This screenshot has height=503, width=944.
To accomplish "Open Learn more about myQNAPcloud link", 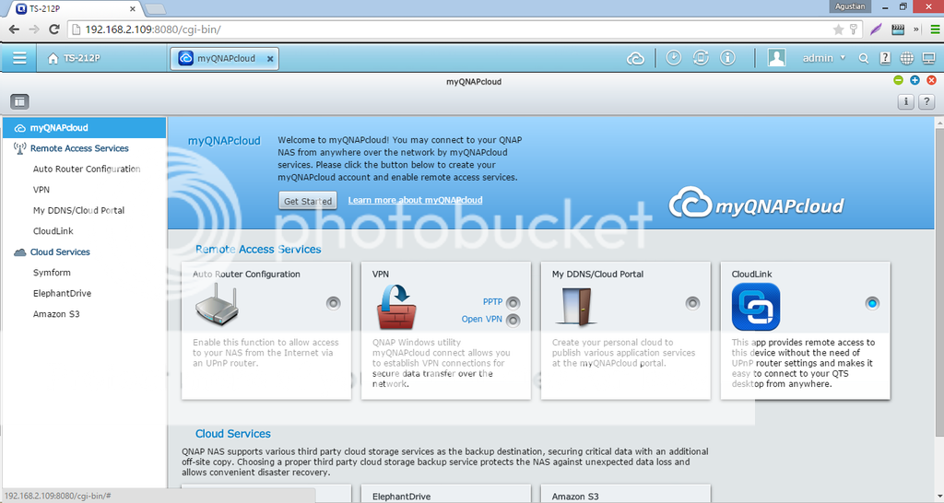I will point(415,200).
